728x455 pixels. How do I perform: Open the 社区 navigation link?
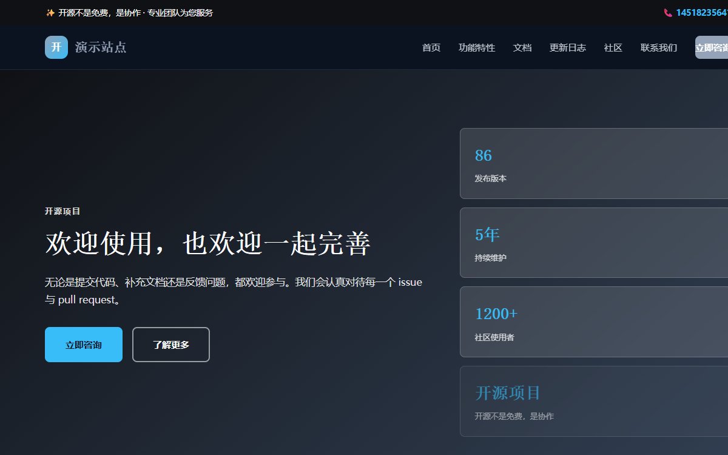[613, 47]
